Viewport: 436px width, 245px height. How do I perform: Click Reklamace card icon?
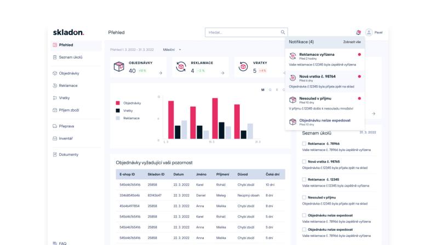[181, 67]
